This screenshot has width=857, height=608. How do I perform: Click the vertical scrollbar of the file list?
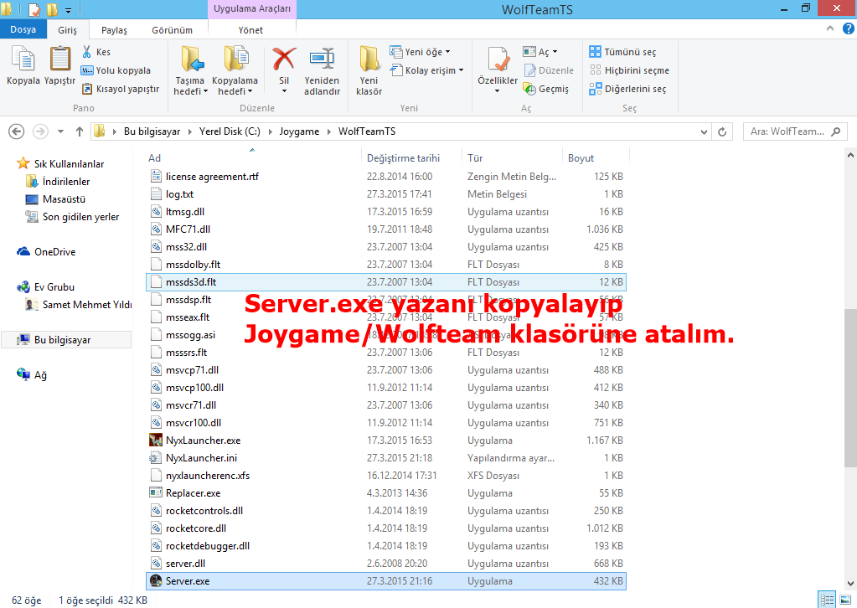850,389
